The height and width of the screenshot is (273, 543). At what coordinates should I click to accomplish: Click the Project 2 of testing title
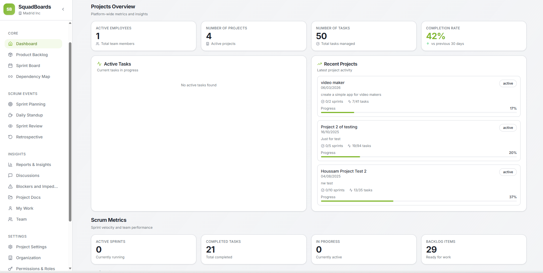[339, 127]
